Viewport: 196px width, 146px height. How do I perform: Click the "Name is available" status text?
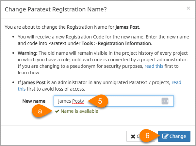79,111
